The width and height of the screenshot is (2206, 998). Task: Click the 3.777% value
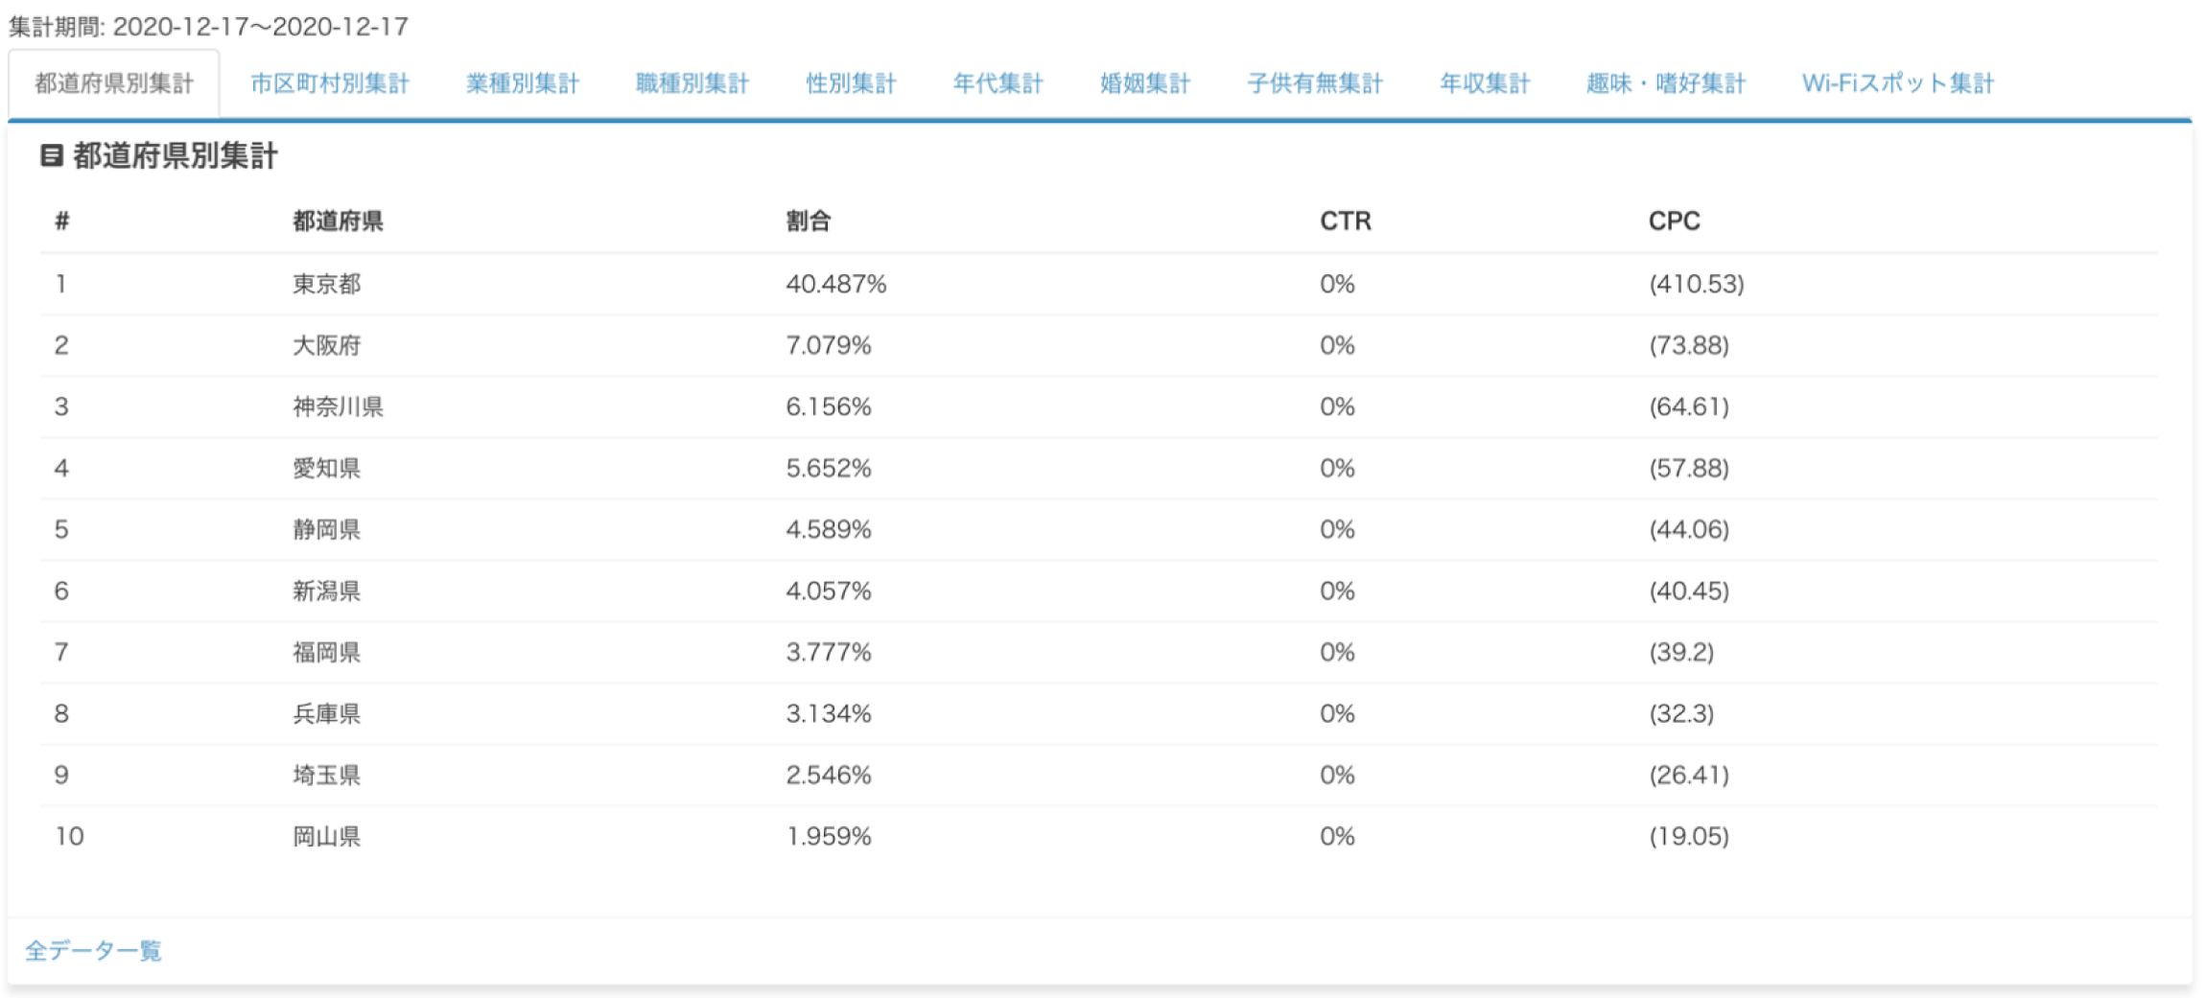click(828, 652)
